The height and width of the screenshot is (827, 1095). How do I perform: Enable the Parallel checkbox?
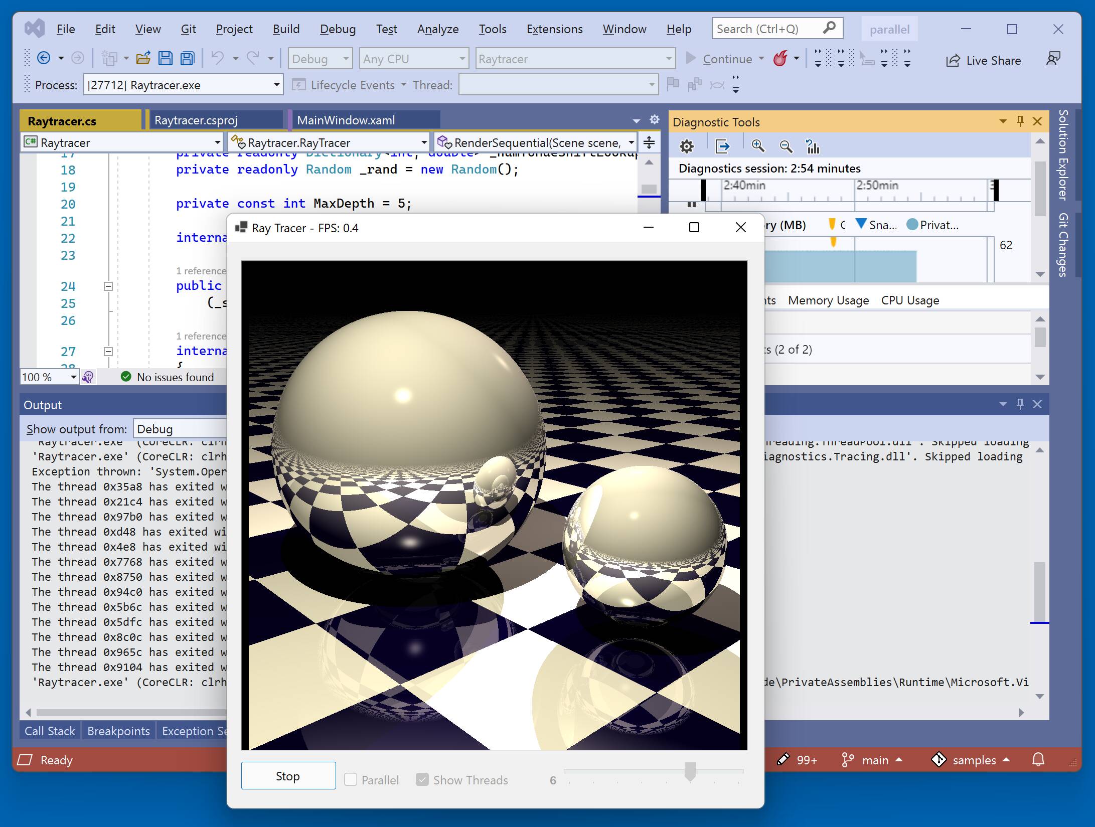tap(350, 779)
